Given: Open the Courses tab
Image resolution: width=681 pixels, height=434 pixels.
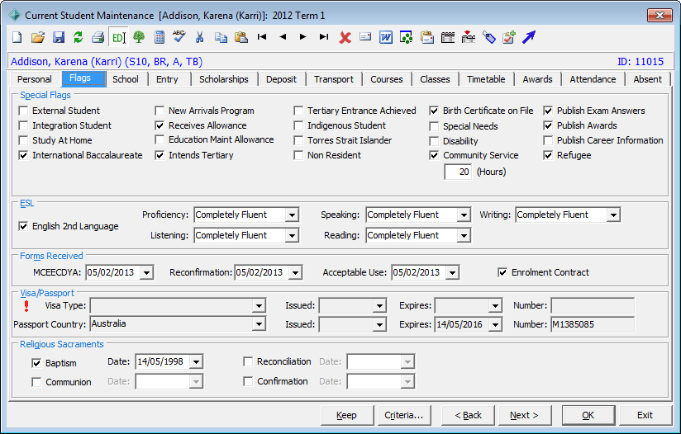Looking at the screenshot, I should click(x=387, y=79).
